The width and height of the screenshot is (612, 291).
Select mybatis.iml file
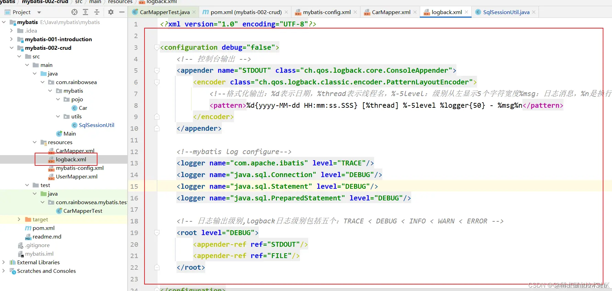[39, 254]
